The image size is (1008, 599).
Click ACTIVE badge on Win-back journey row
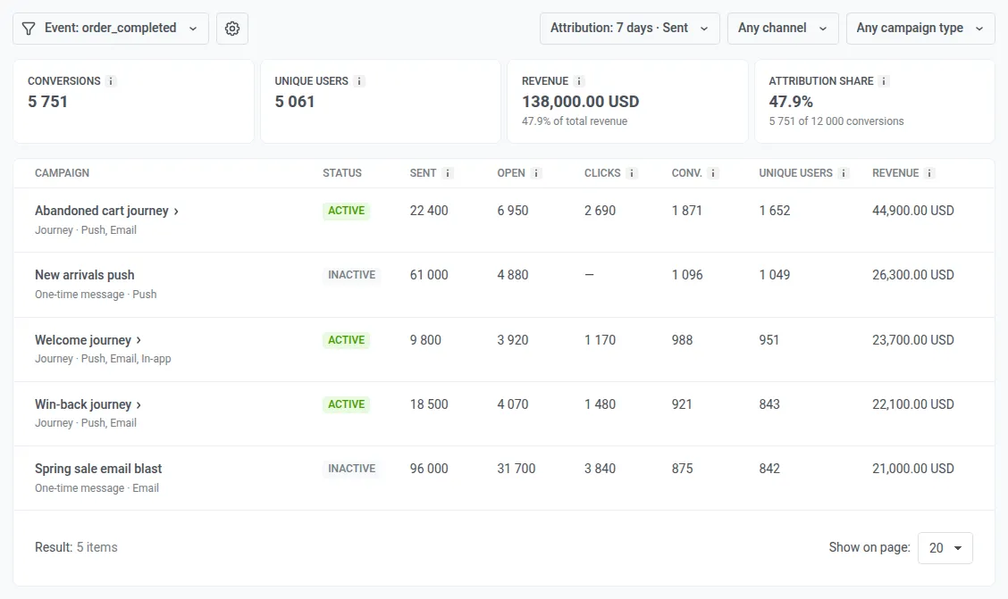pyautogui.click(x=346, y=403)
